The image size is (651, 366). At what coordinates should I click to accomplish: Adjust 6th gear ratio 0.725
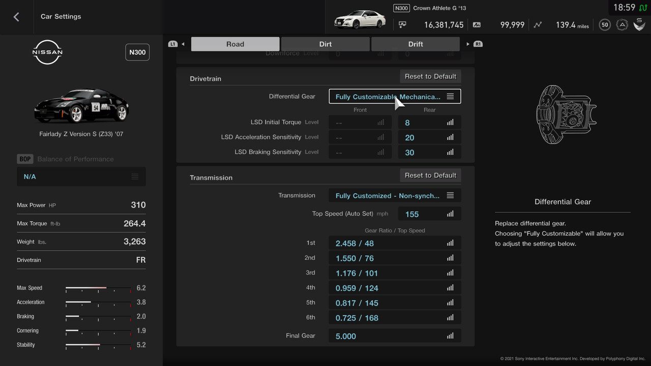click(x=395, y=318)
